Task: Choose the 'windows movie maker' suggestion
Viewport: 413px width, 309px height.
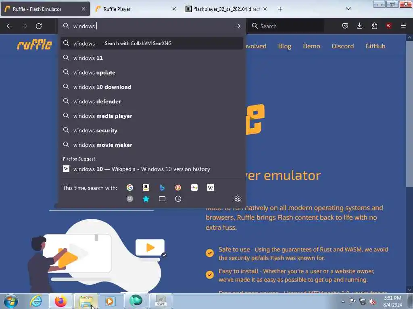Action: 152,145
